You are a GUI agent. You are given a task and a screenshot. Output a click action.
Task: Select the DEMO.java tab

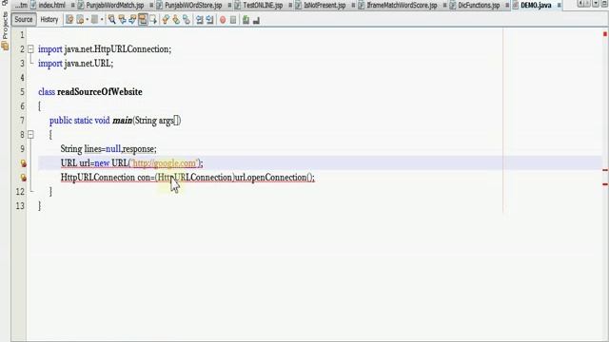click(x=536, y=5)
